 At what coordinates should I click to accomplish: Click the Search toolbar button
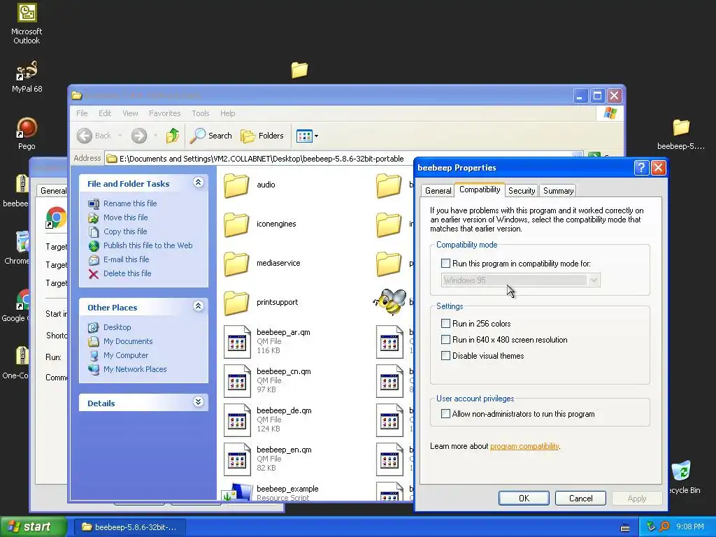pyautogui.click(x=211, y=136)
